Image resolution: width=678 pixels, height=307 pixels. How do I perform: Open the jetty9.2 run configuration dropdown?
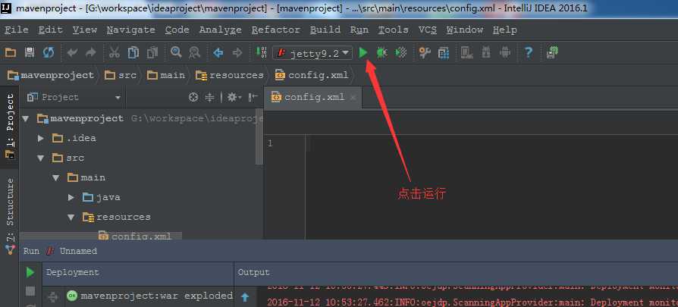pyautogui.click(x=312, y=53)
